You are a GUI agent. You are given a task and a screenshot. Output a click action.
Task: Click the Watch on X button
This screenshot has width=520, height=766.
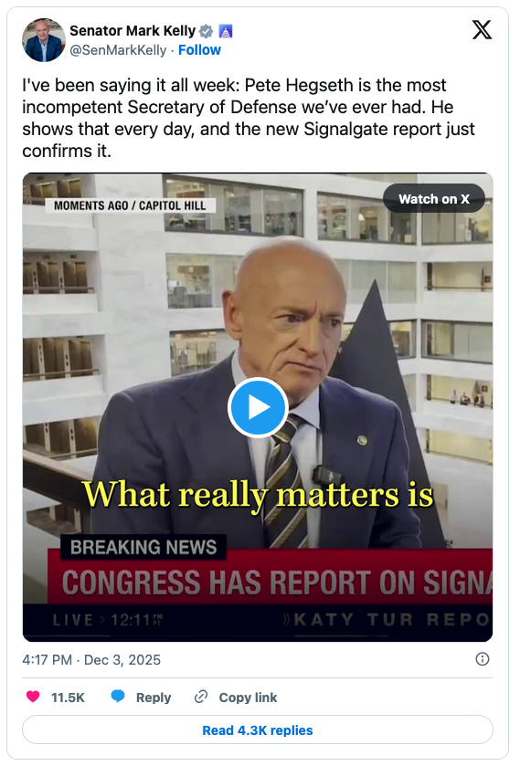pyautogui.click(x=433, y=198)
